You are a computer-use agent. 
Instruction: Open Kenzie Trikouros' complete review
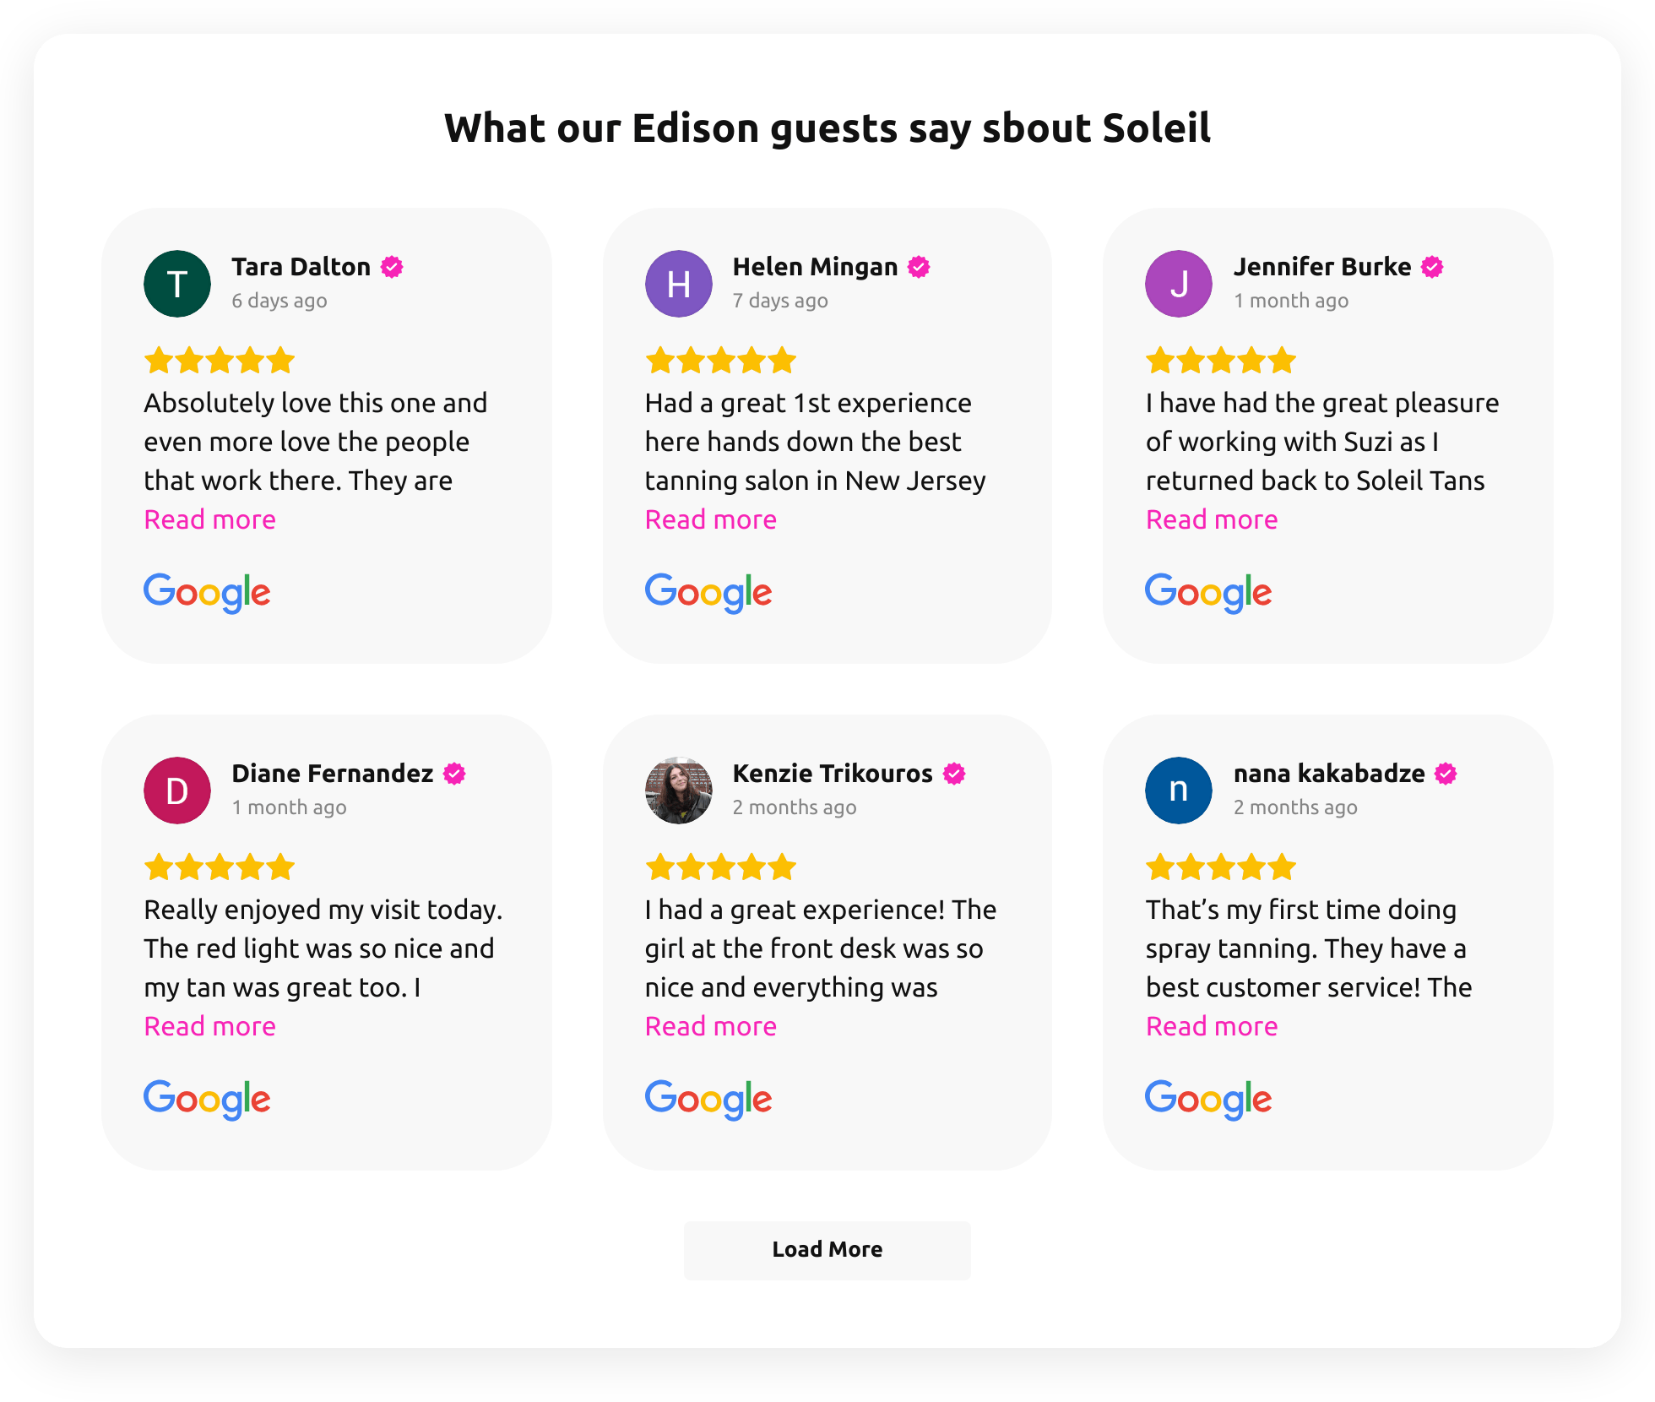point(710,1025)
